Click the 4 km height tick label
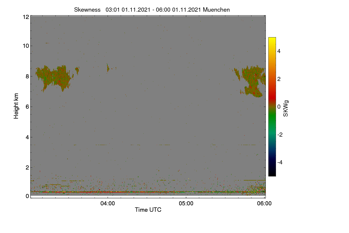 click(27, 137)
